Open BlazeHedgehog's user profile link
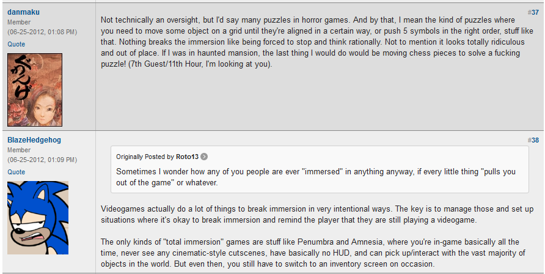The width and height of the screenshot is (545, 274). pos(34,141)
